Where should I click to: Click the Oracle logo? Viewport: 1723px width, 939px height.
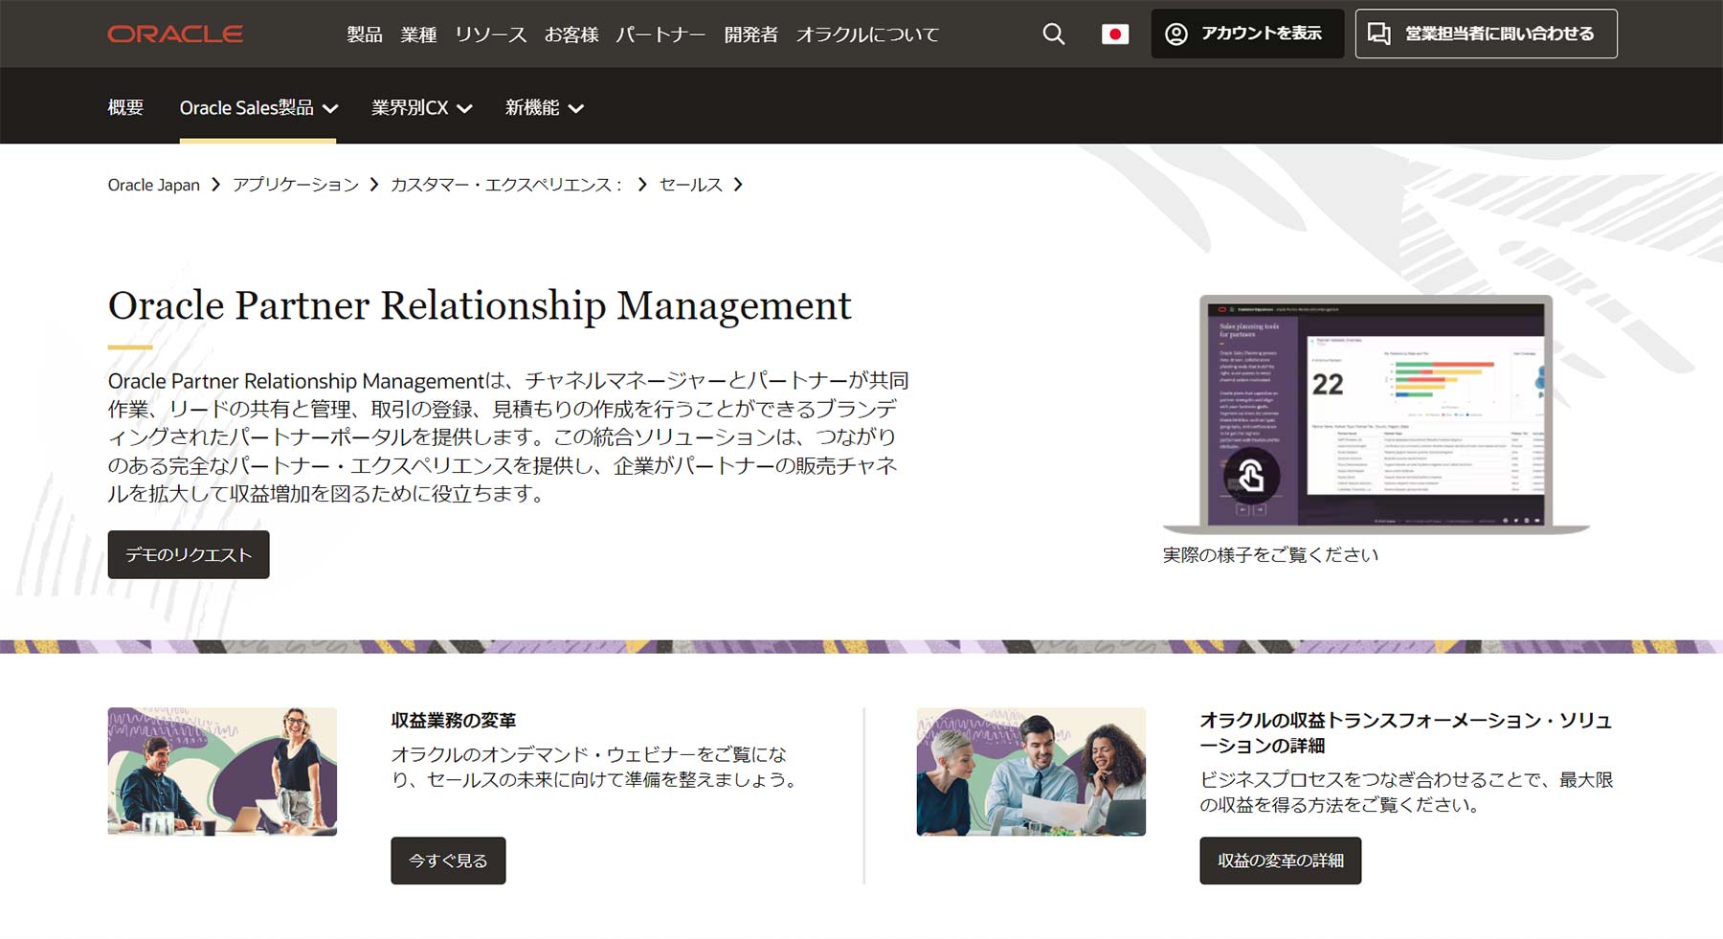[175, 34]
